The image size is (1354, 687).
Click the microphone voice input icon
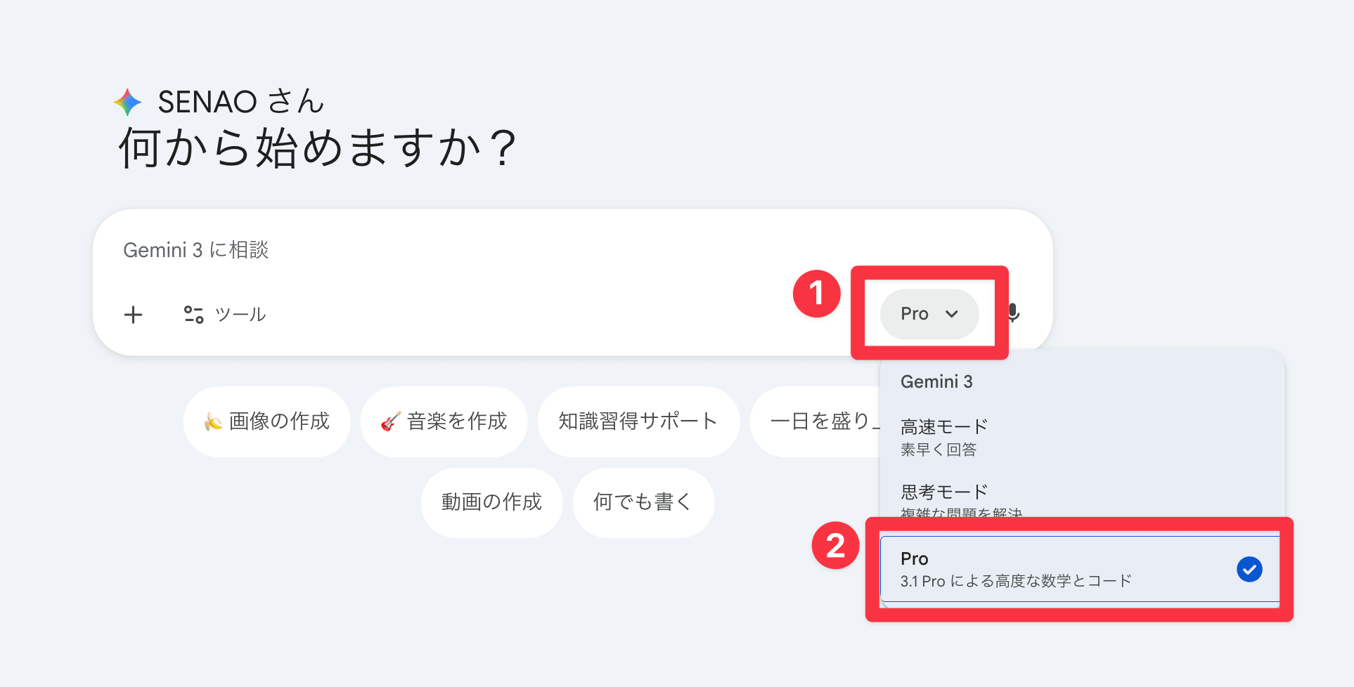point(1014,313)
